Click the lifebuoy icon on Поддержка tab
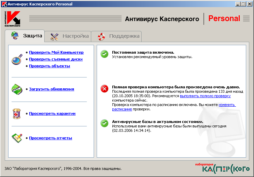Viewport: 254px width, 177px height. click(x=101, y=37)
